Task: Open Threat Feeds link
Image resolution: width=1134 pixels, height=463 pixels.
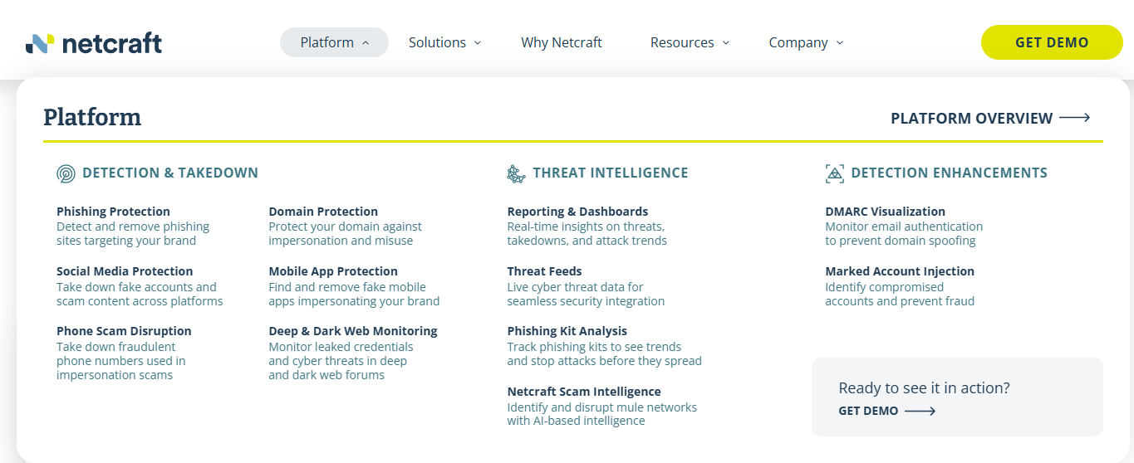Action: [544, 271]
